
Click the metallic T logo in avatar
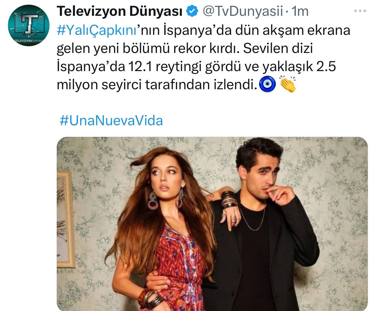click(28, 25)
